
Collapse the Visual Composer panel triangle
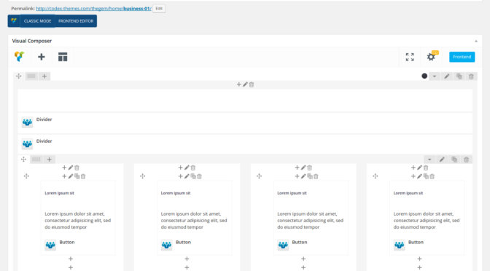(x=476, y=41)
